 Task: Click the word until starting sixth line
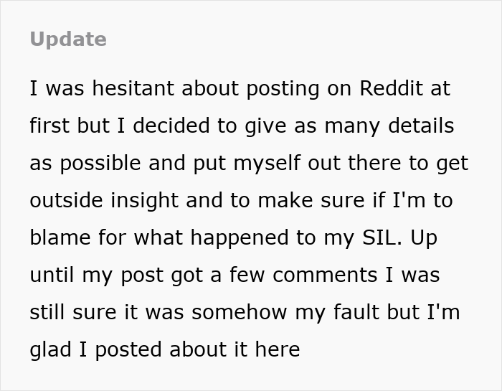click(x=52, y=275)
